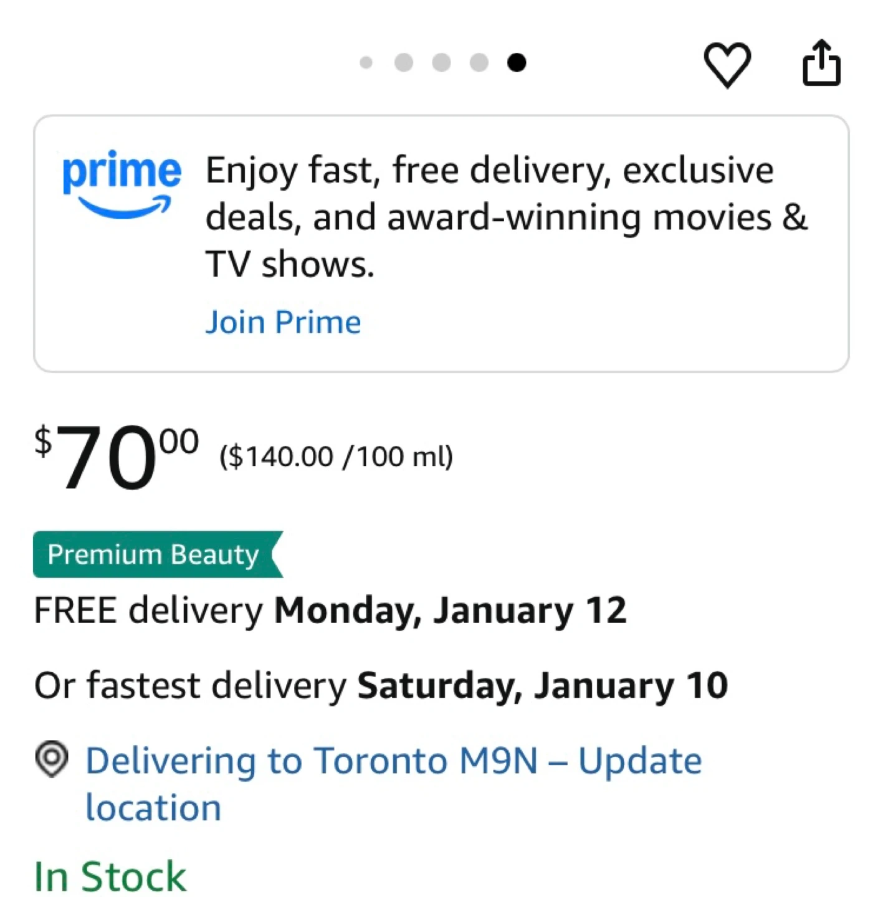Viewport: 883px width, 897px height.
Task: Go to the fourth image carousel dot
Action: pyautogui.click(x=479, y=62)
